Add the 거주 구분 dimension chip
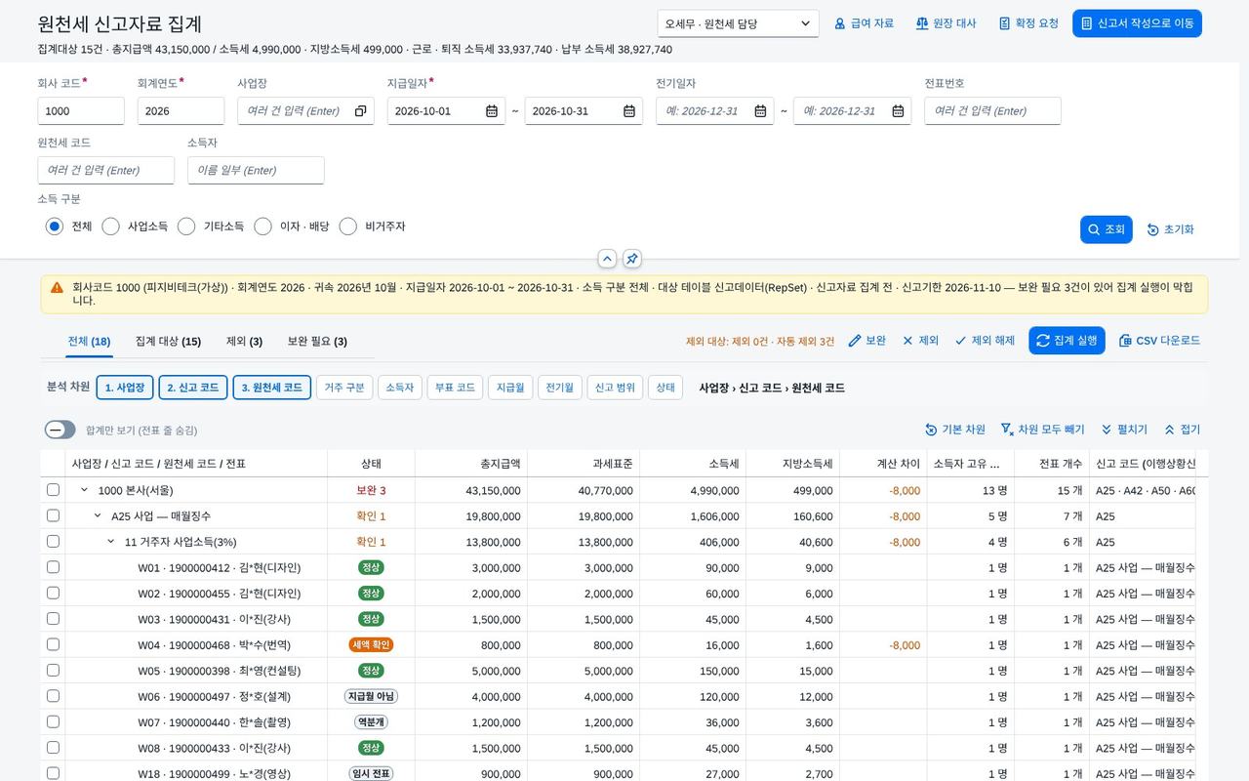The width and height of the screenshot is (1249, 781). click(x=344, y=388)
